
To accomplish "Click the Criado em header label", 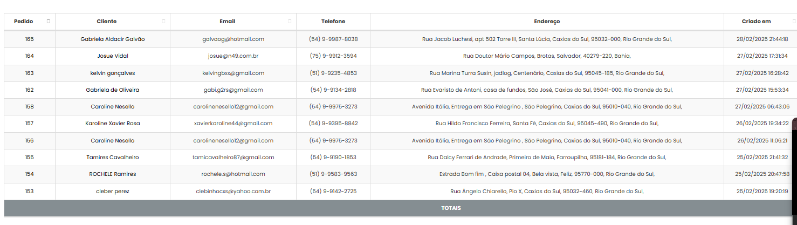I will coord(756,22).
